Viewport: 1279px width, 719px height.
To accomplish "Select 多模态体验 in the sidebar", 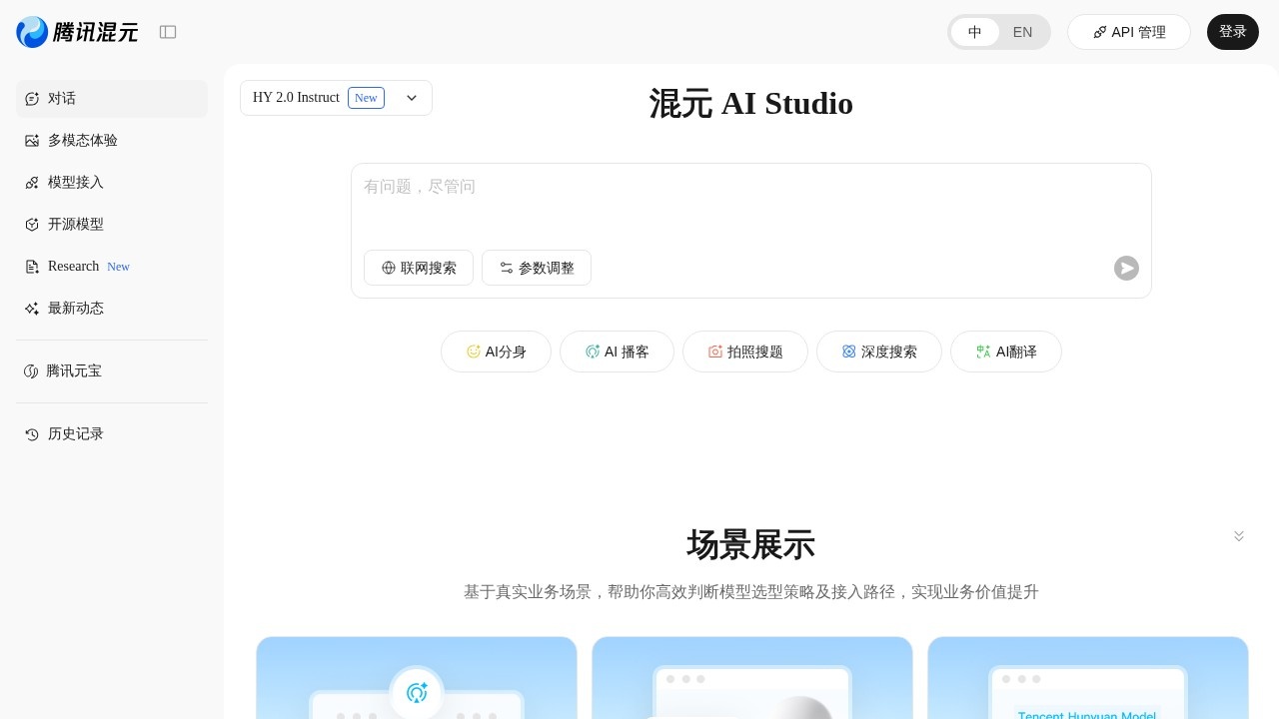I will (83, 140).
